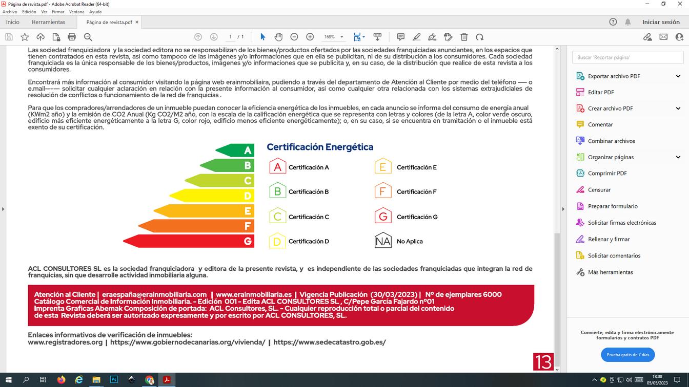The height and width of the screenshot is (387, 689).
Task: Add a sticky note comment icon
Action: point(401,37)
